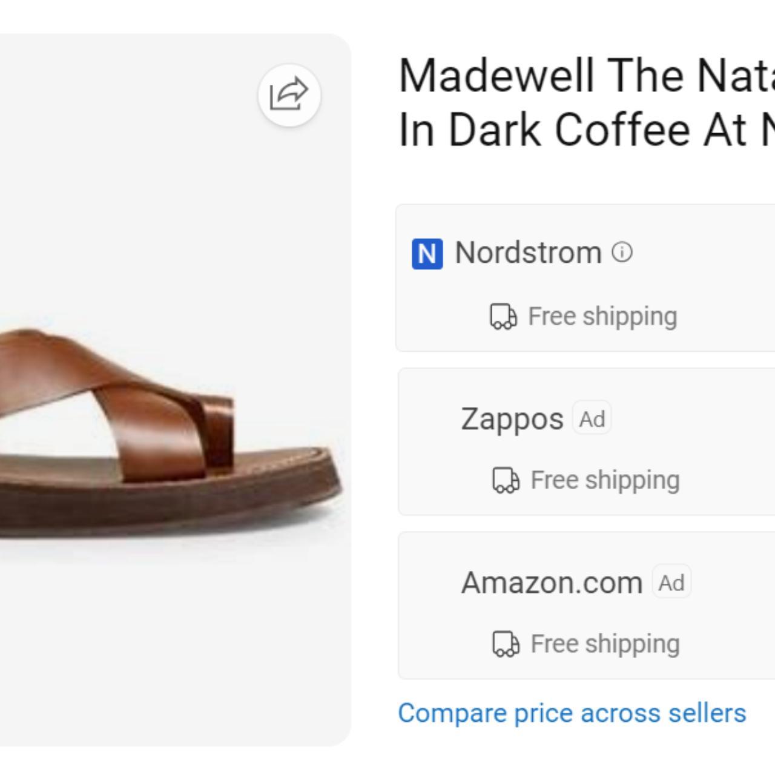The width and height of the screenshot is (775, 775).
Task: Click the Ad badge next to Amazon.com
Action: click(x=671, y=581)
